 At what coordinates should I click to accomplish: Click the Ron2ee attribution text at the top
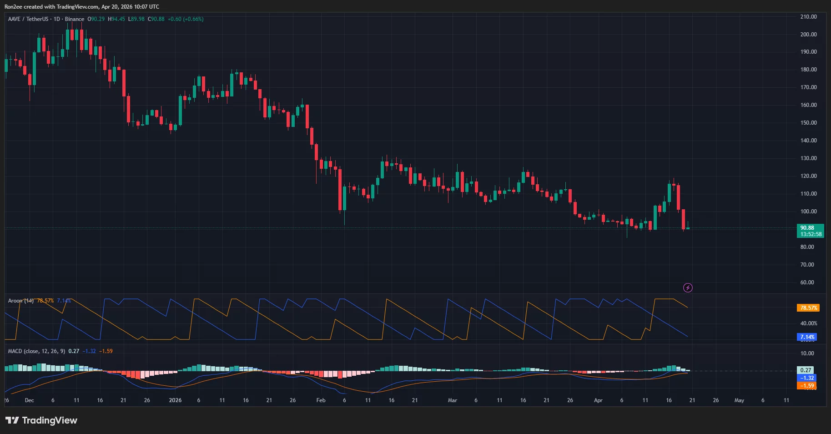pyautogui.click(x=81, y=6)
